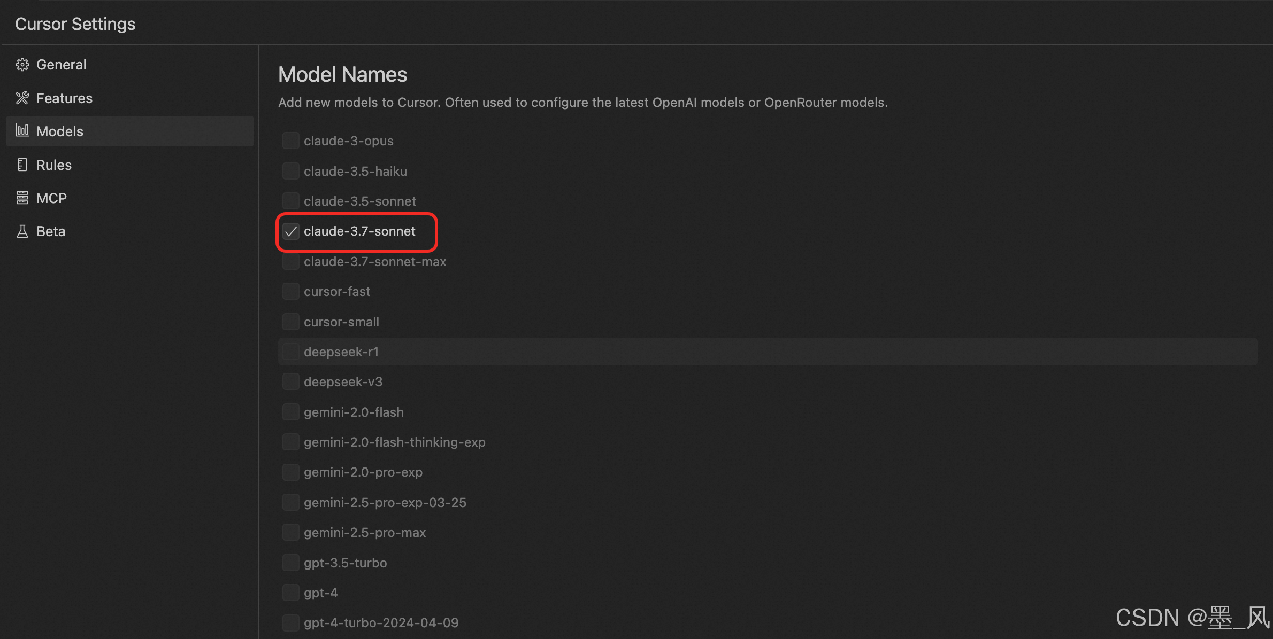Click the Features tools icon
The width and height of the screenshot is (1273, 639).
tap(22, 98)
